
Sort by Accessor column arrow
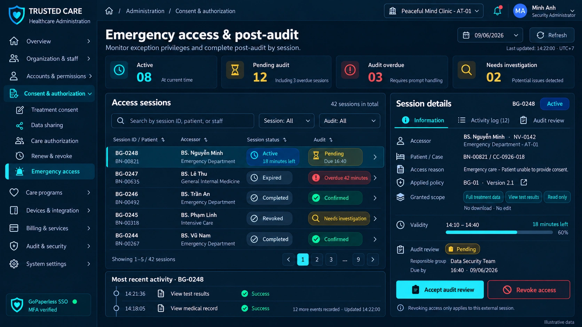click(x=206, y=140)
